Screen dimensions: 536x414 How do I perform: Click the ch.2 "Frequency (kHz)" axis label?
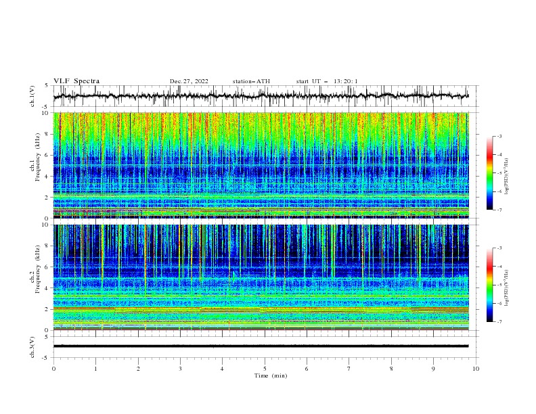click(38, 269)
